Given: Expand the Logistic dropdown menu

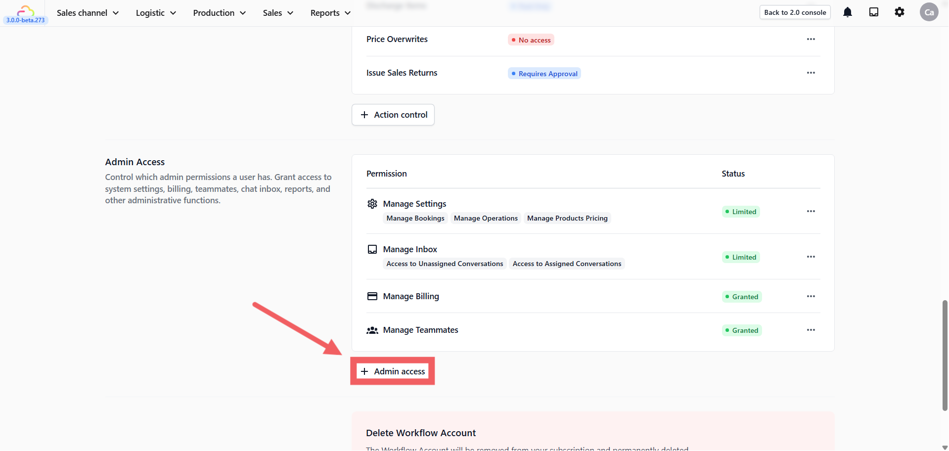Looking at the screenshot, I should point(156,13).
